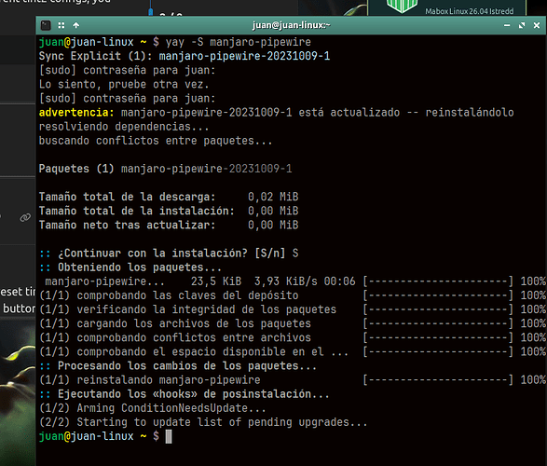
Task: Click the manjaro-pipewire download progress bar
Action: pos(438,281)
